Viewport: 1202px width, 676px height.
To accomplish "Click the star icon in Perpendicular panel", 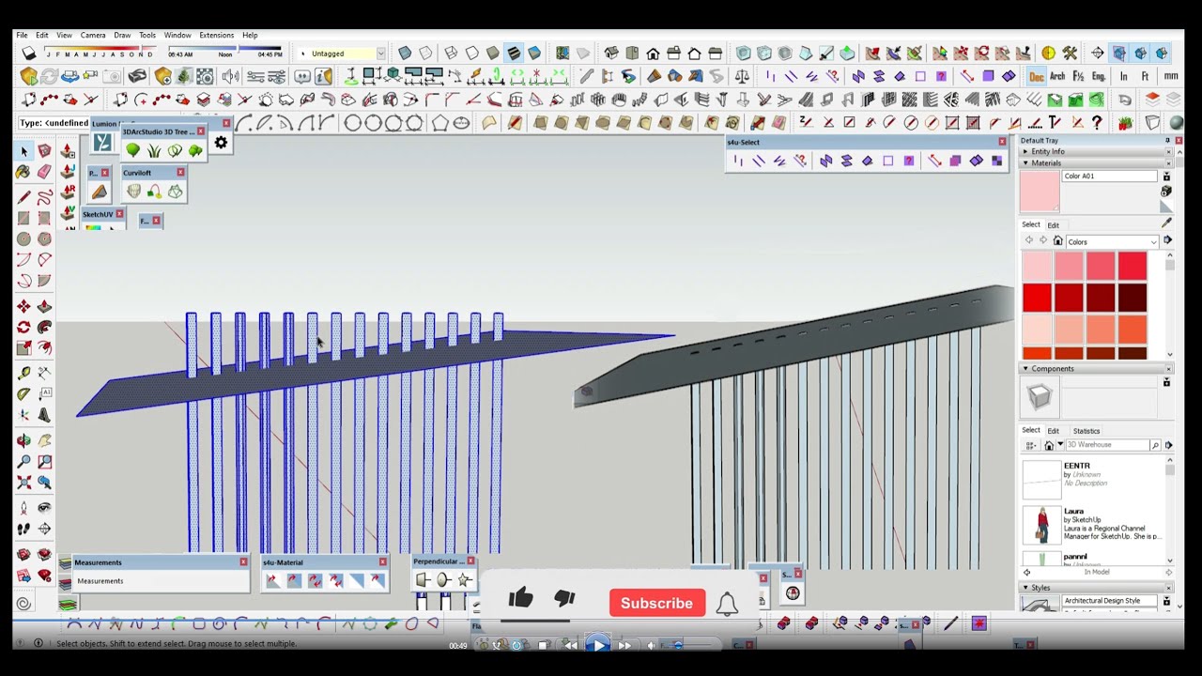I will (464, 580).
